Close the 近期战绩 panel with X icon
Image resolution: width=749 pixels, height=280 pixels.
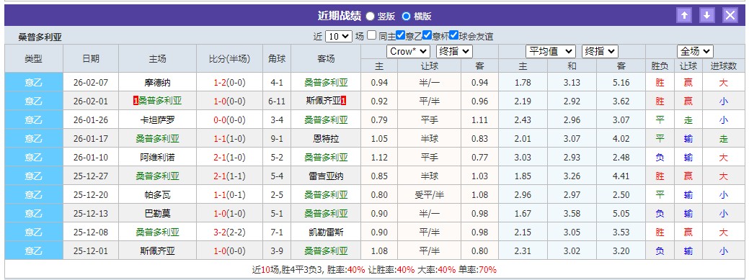coord(730,15)
